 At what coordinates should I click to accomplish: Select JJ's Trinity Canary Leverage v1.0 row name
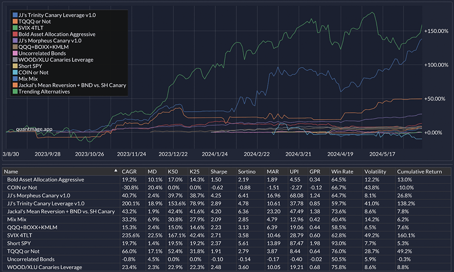tap(46, 204)
